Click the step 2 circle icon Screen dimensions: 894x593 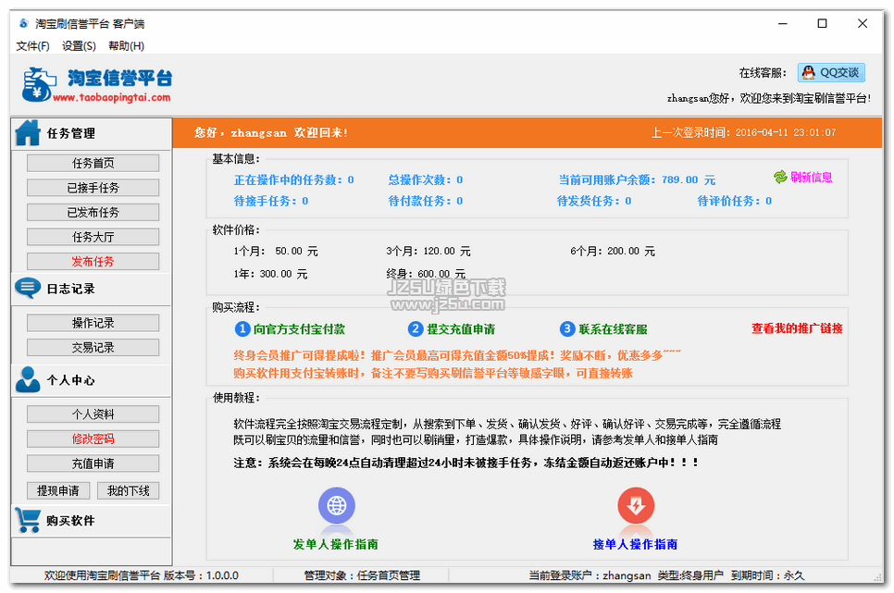416,329
